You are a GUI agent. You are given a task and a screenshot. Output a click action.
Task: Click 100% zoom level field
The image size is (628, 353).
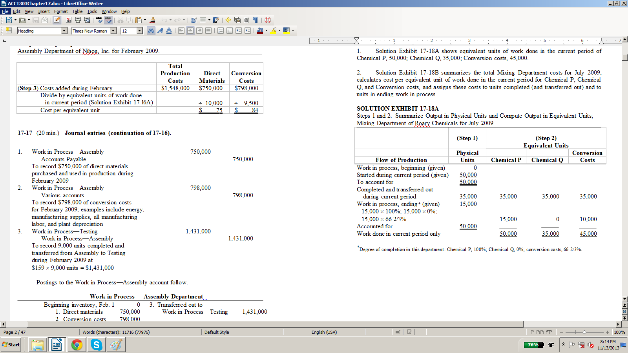click(x=619, y=332)
